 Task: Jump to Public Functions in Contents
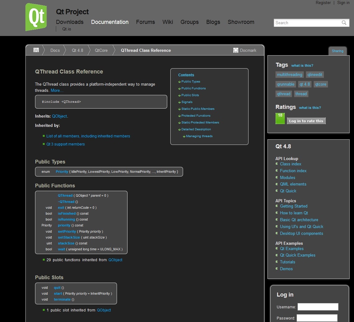[x=194, y=88]
